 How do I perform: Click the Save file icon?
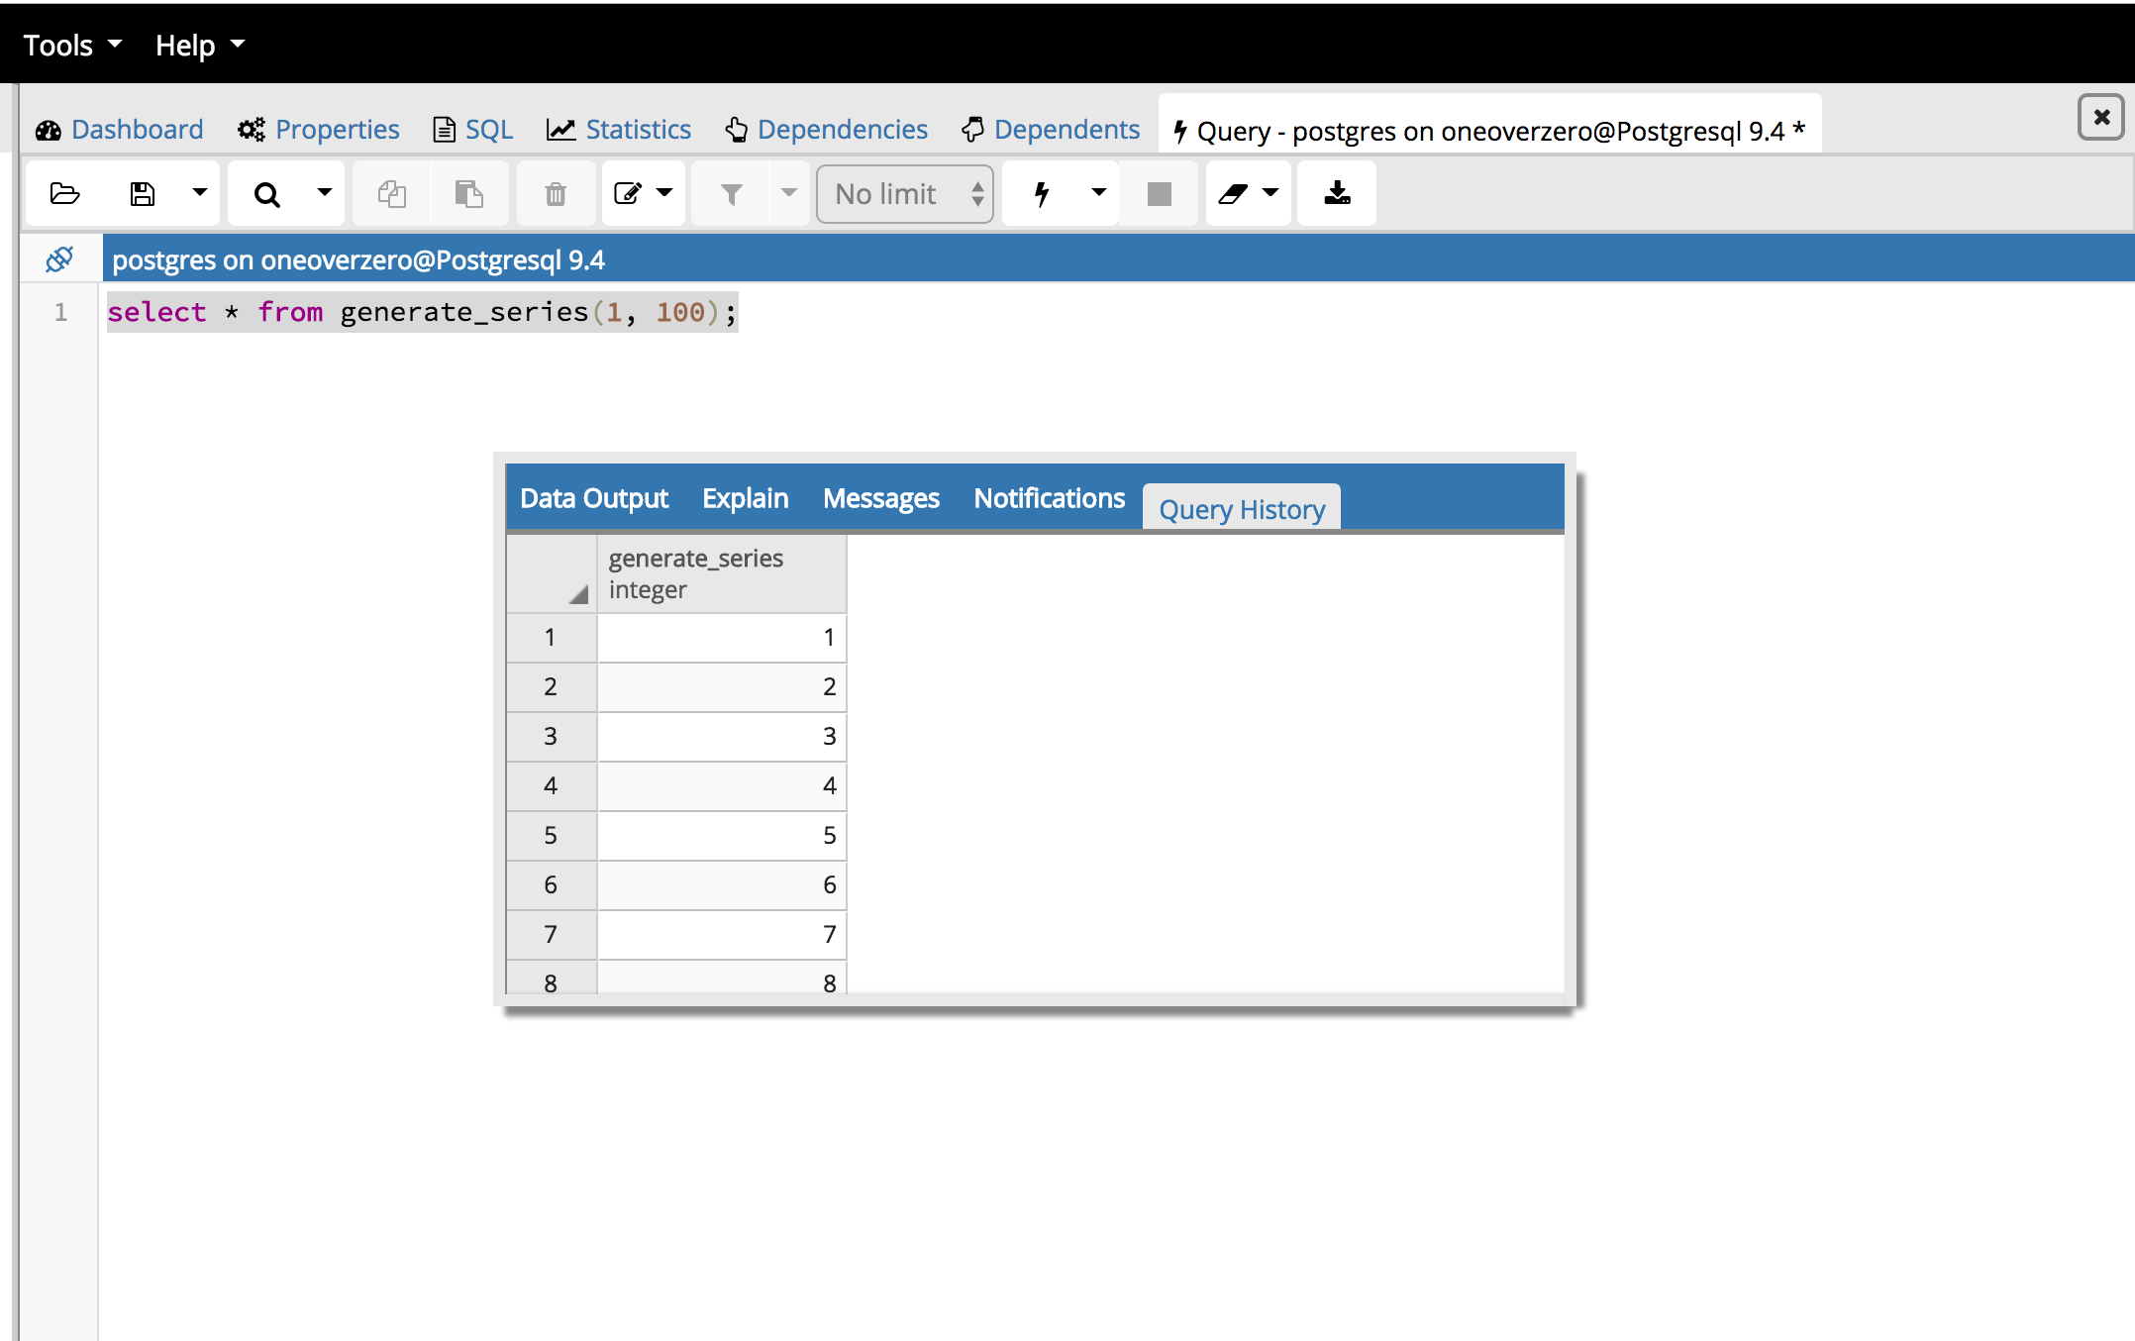click(143, 193)
